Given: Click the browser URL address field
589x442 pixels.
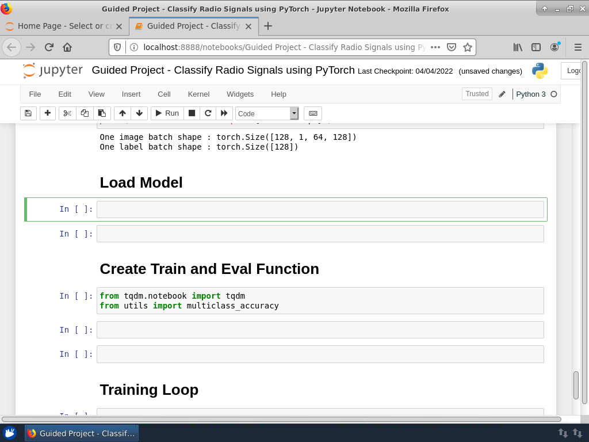Looking at the screenshot, I should coord(284,47).
